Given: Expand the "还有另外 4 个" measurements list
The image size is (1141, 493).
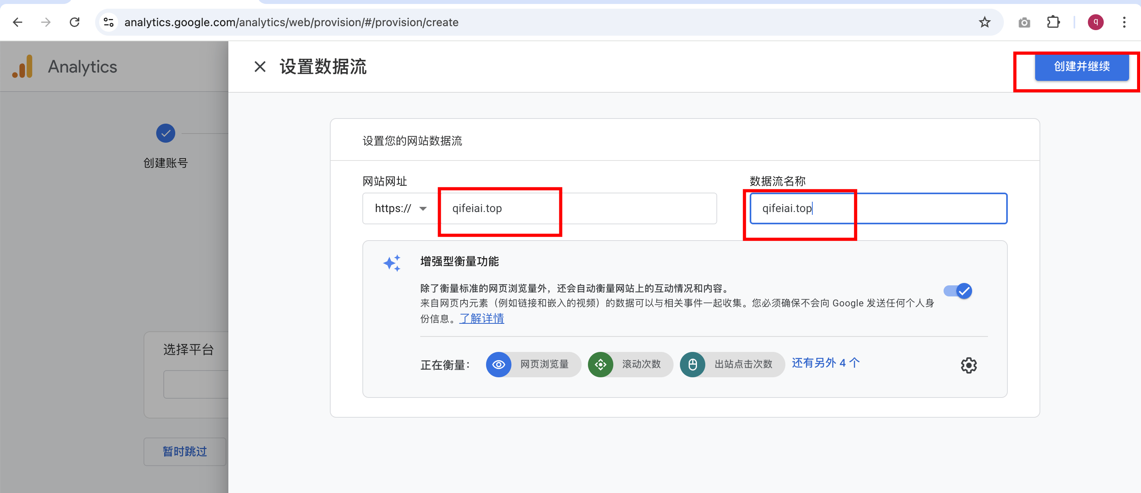Looking at the screenshot, I should point(826,363).
